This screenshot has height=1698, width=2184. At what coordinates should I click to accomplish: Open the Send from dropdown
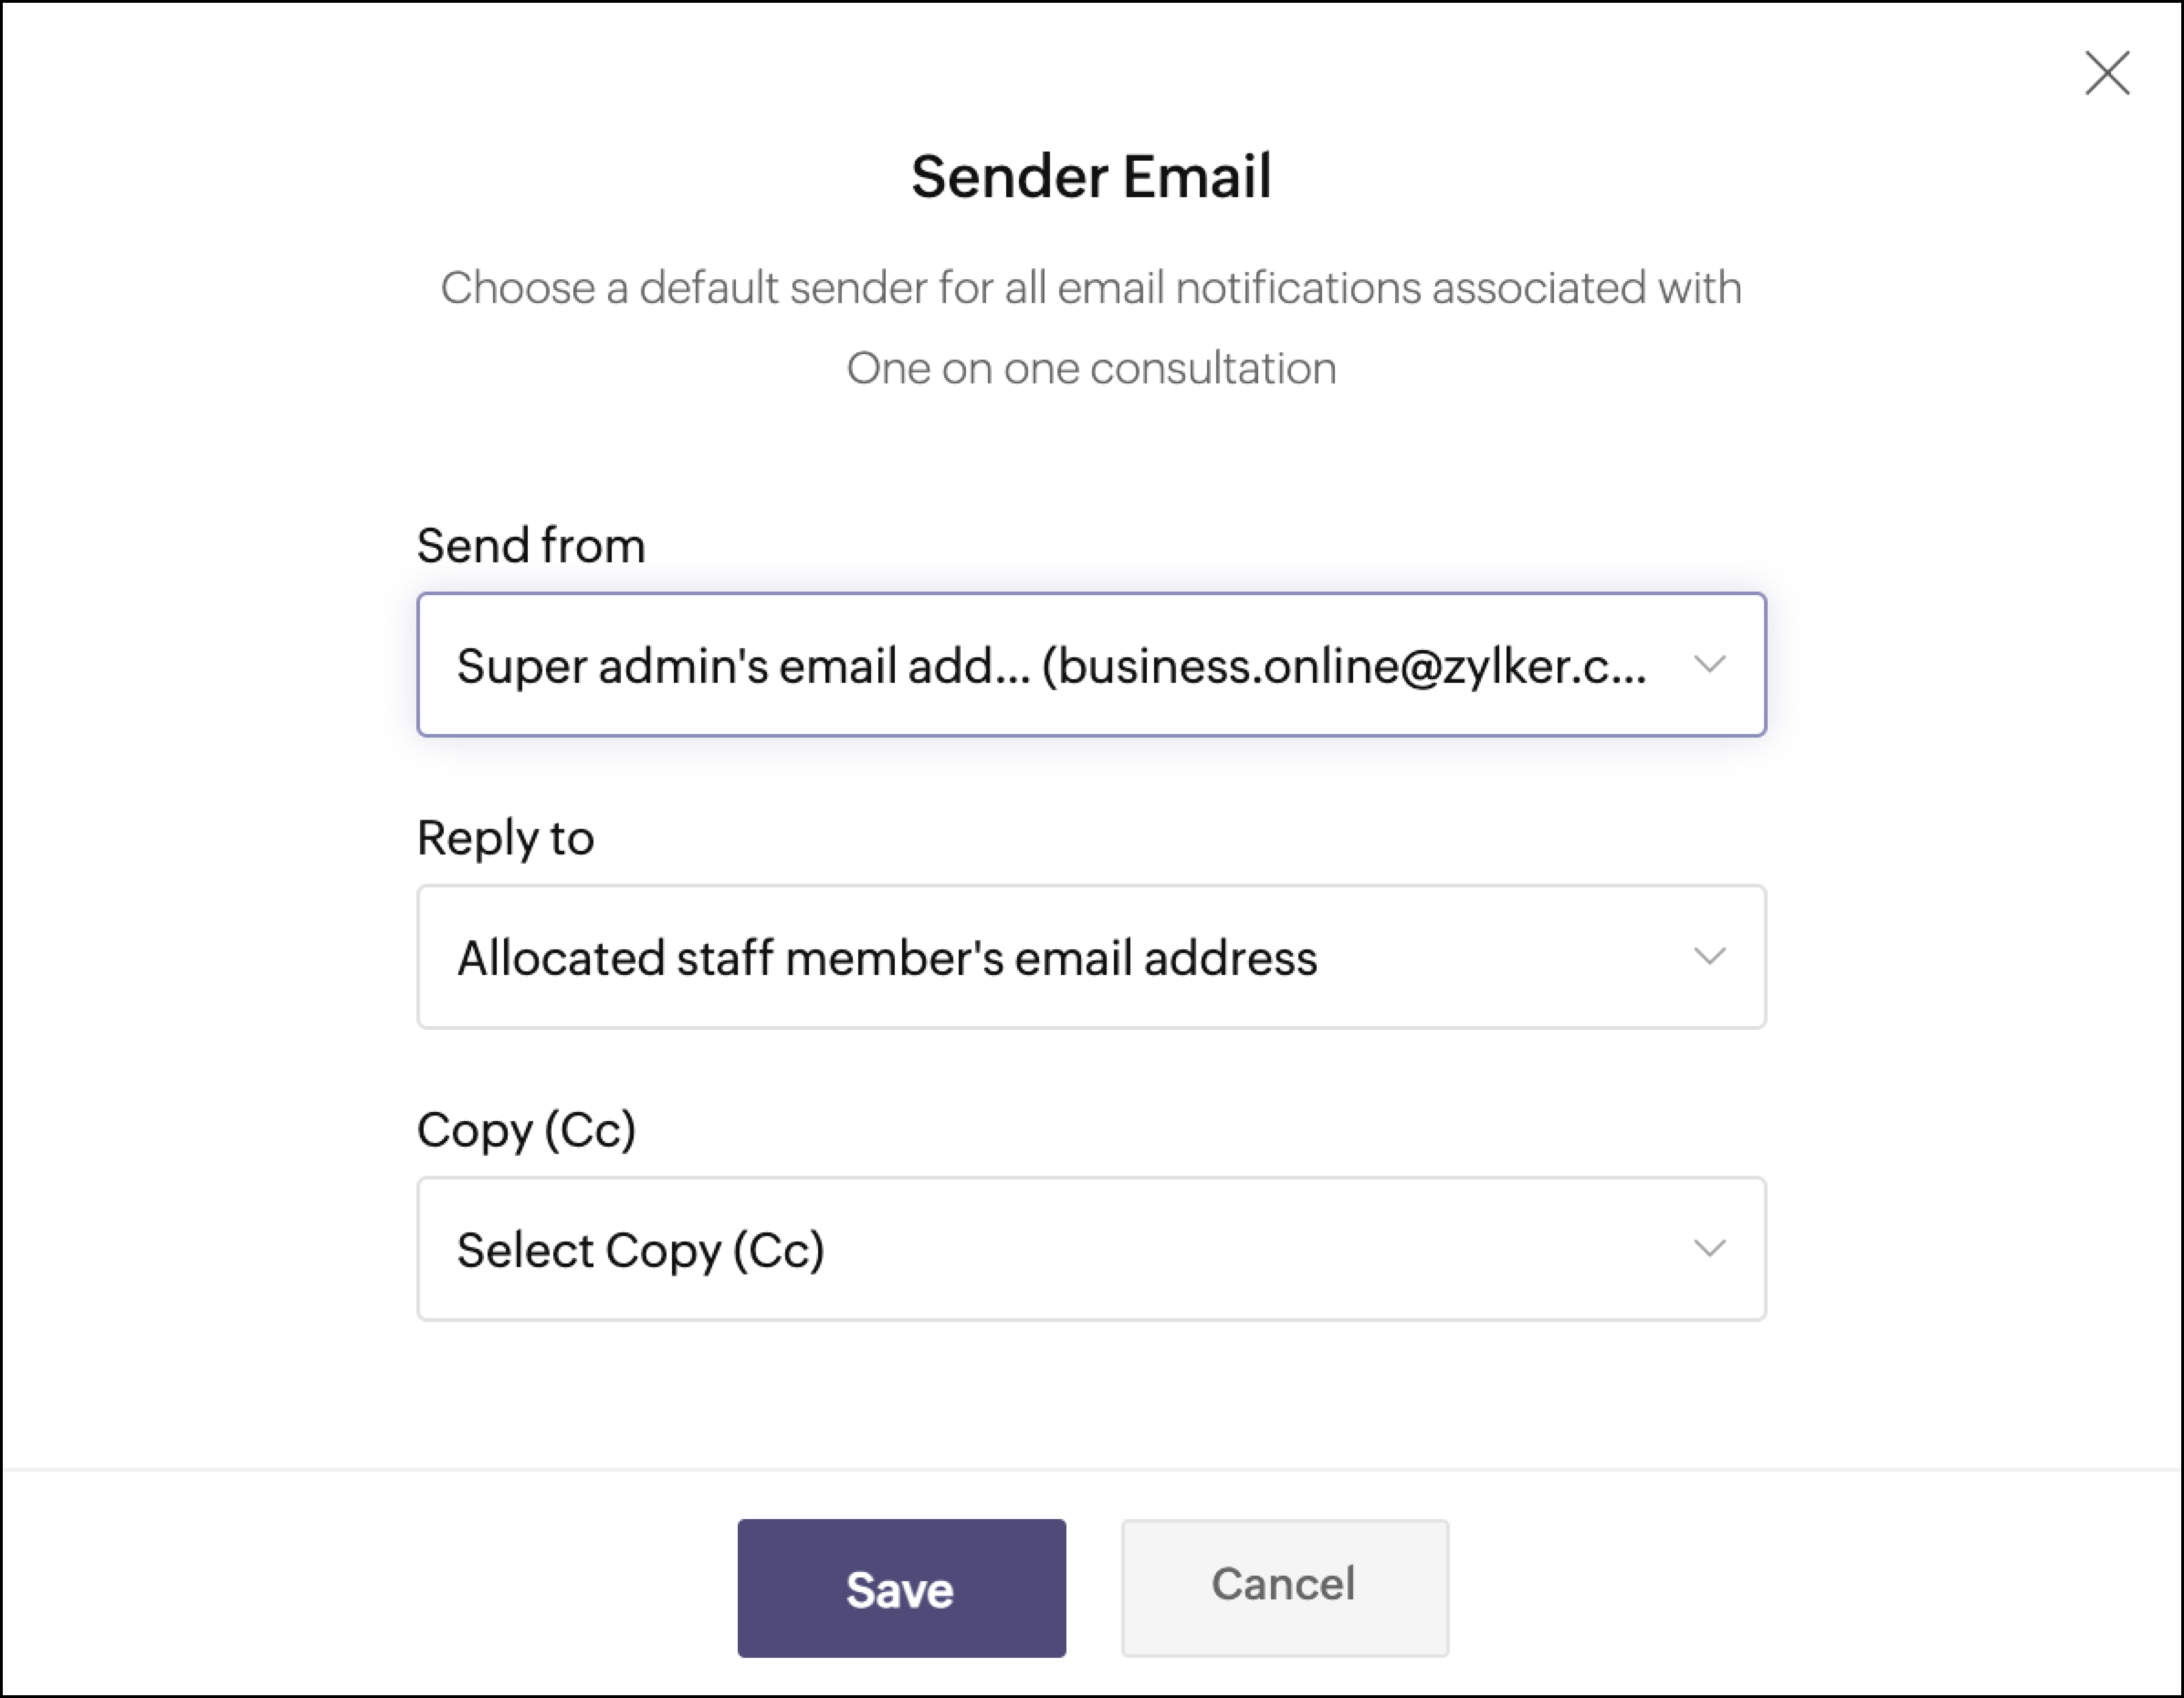click(1091, 664)
